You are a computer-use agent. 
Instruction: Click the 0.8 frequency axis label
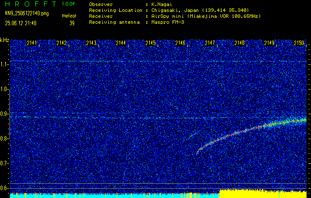click(3, 139)
